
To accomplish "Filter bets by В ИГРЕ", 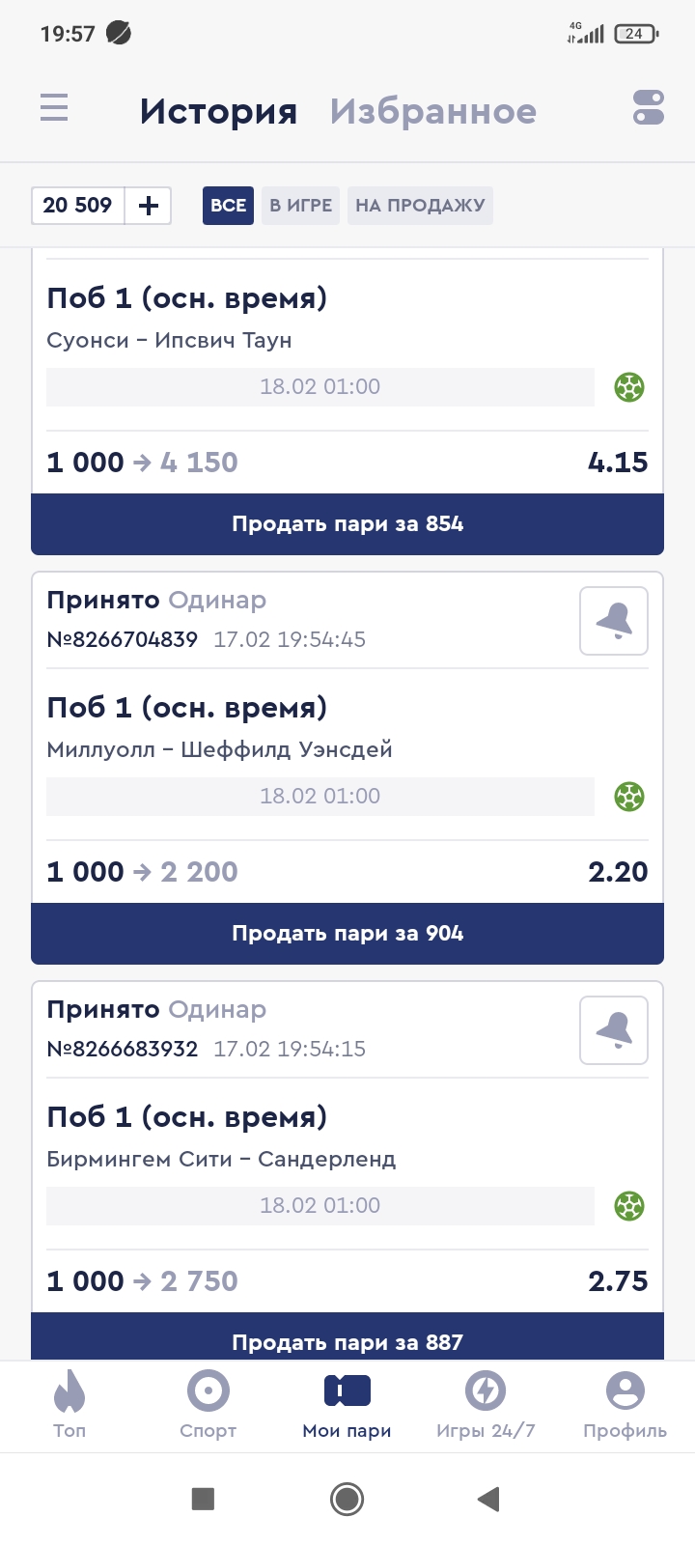I will tap(300, 206).
